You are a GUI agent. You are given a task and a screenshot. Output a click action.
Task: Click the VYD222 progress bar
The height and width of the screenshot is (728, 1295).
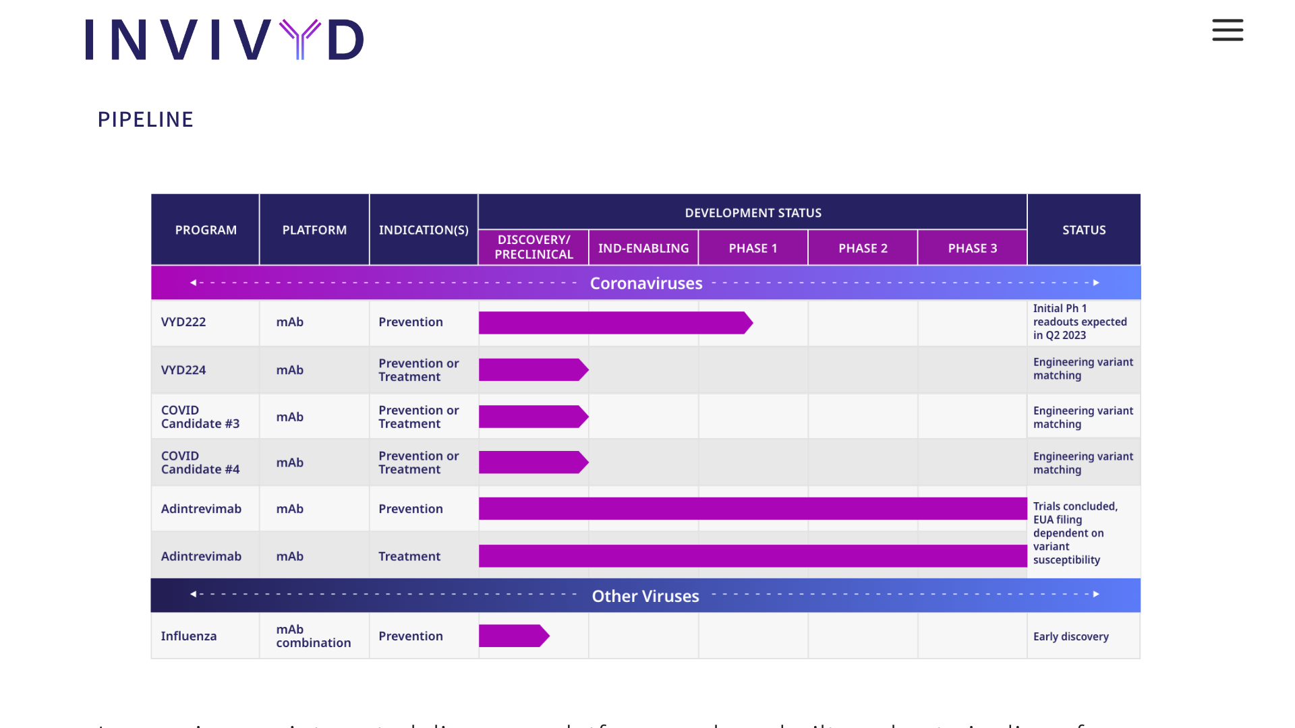(x=614, y=323)
